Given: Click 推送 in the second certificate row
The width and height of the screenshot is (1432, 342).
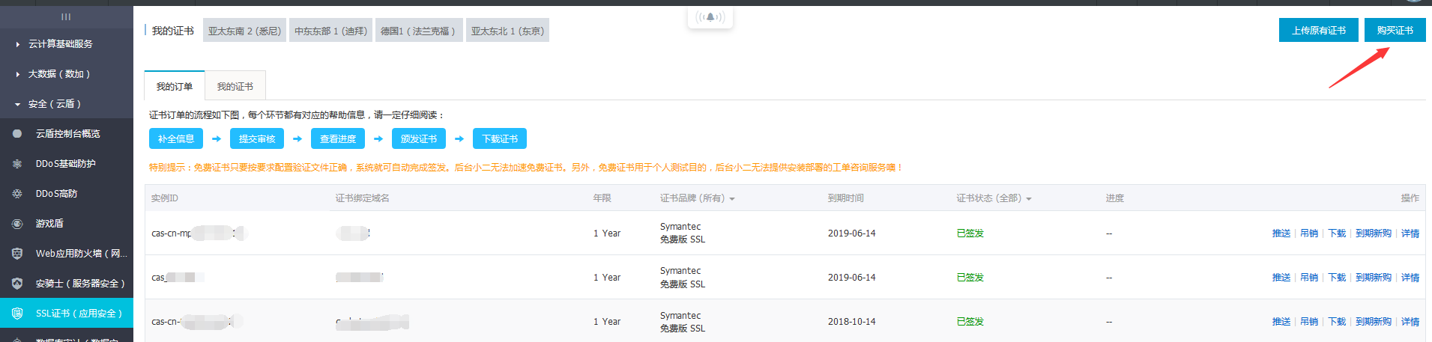Looking at the screenshot, I should click(x=1281, y=278).
